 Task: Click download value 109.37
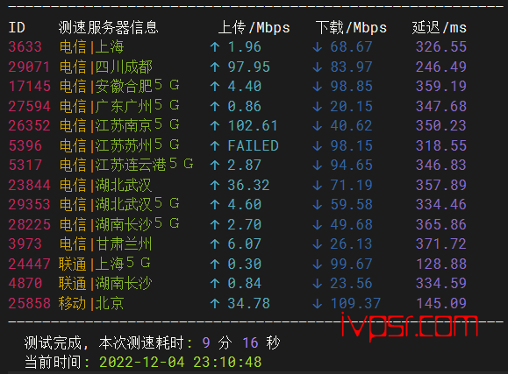355,304
